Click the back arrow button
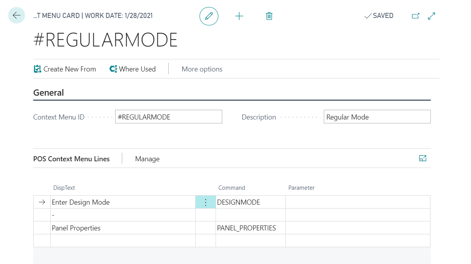 pyautogui.click(x=16, y=16)
